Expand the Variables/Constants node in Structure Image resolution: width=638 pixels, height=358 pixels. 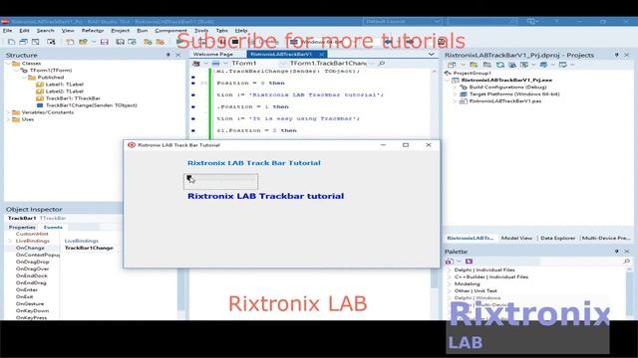pos(8,112)
